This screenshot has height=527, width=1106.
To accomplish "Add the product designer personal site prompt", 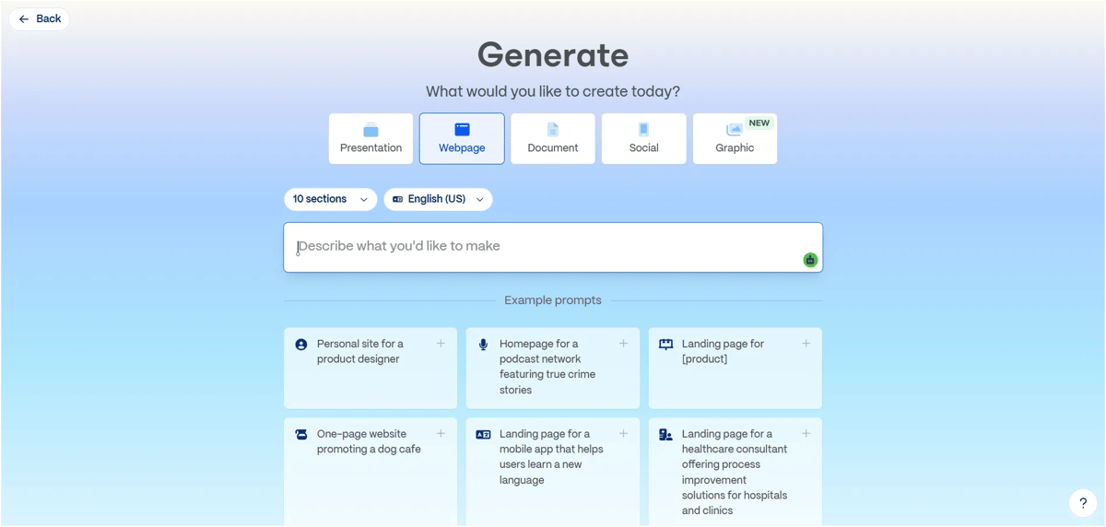I will coord(441,344).
